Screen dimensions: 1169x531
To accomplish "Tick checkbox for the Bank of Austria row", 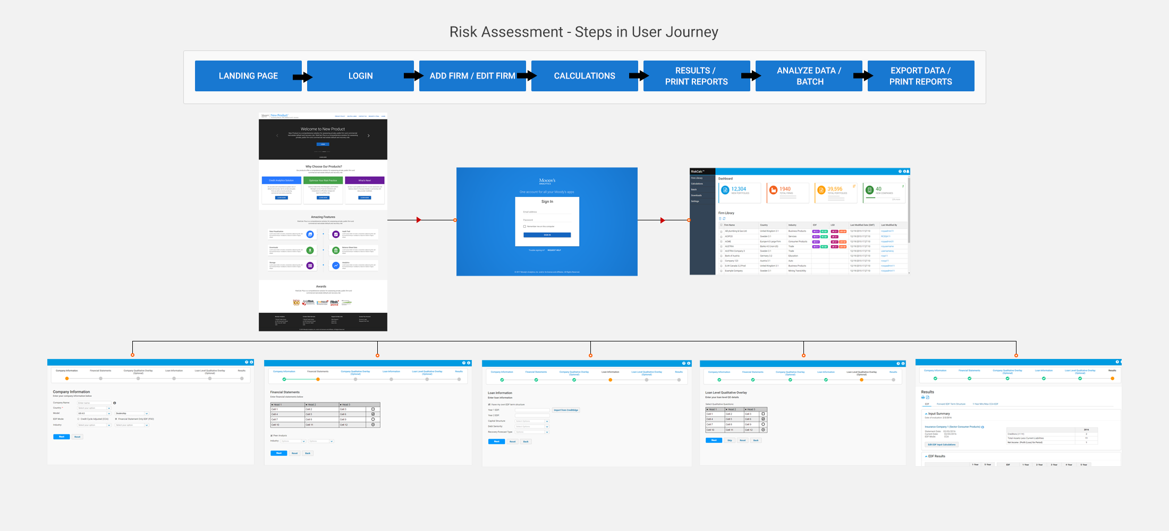I will click(x=721, y=256).
